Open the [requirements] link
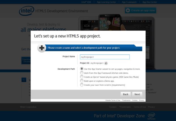 click(x=118, y=85)
